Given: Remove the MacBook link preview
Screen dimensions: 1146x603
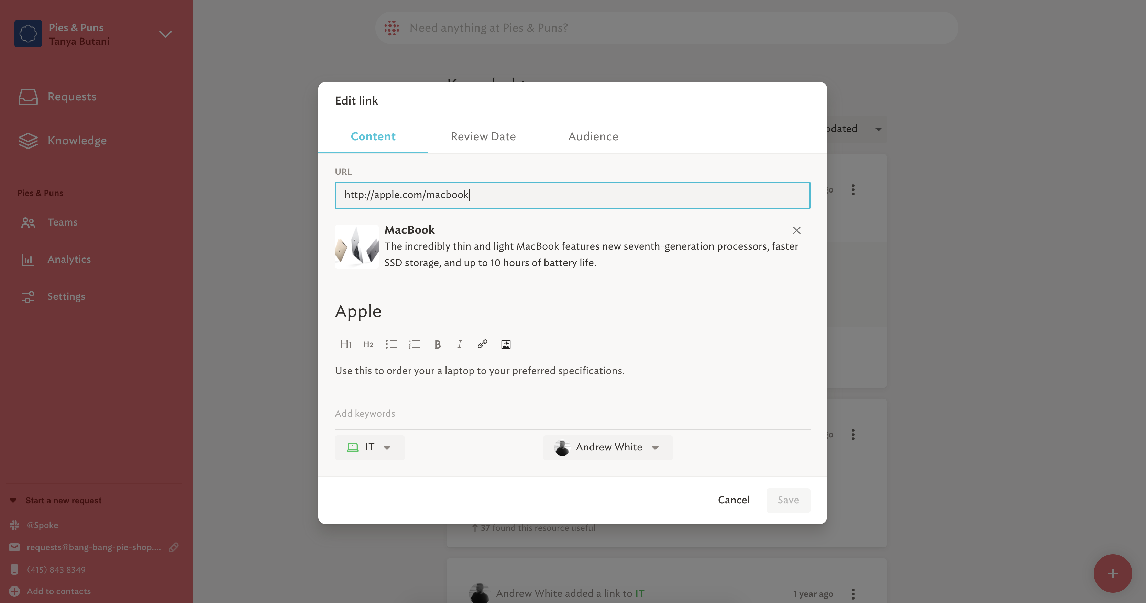Looking at the screenshot, I should 796,230.
